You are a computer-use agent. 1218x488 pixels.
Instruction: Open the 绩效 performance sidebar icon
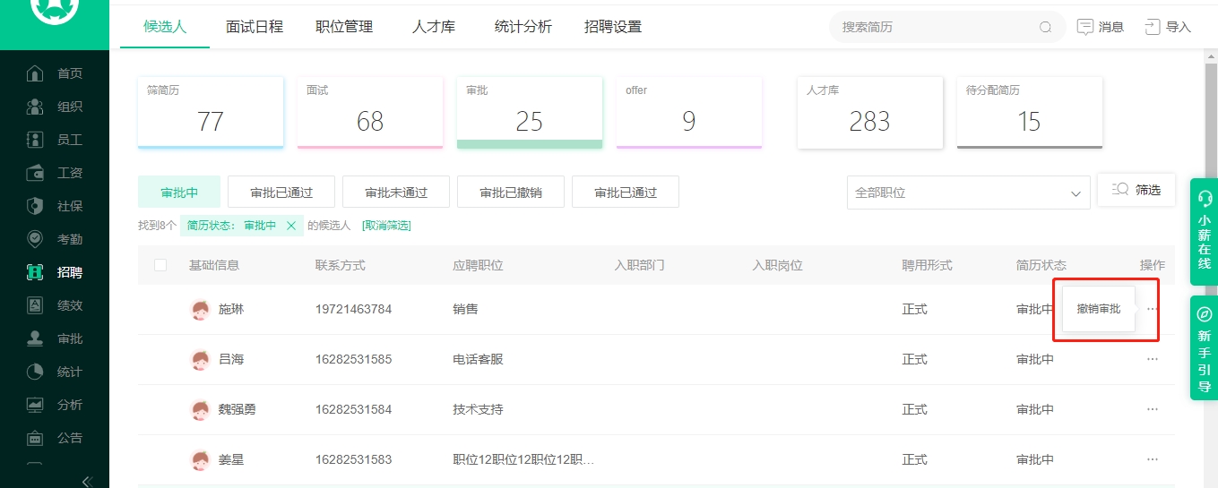35,305
